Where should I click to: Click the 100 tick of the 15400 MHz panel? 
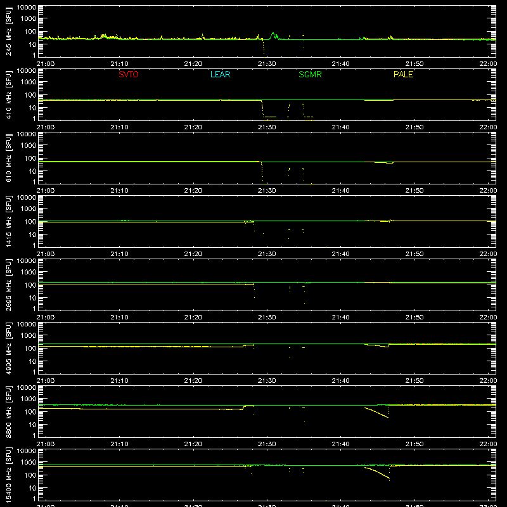tap(30, 475)
